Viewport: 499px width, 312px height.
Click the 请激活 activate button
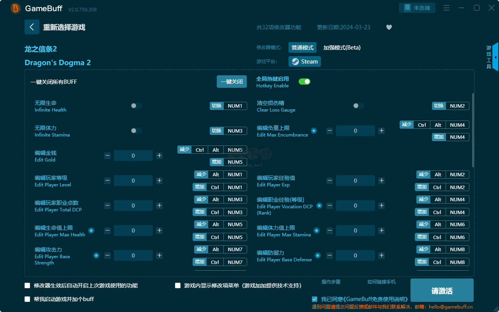pos(442,291)
